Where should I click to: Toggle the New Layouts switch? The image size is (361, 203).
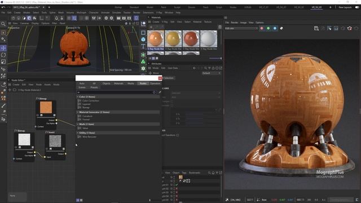(357, 7)
